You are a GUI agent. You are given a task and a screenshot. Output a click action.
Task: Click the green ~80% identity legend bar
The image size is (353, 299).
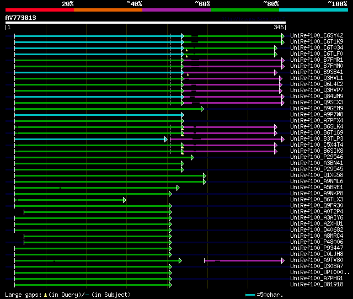(245, 10)
